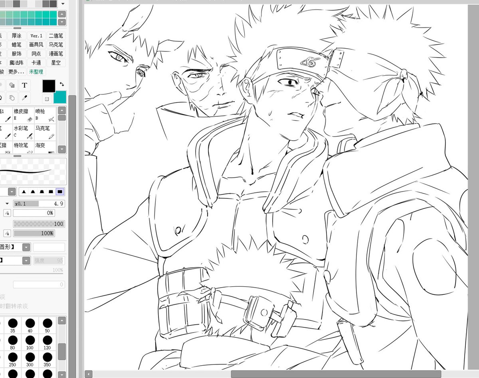Toggle pressure icon beside 100% min density
This screenshot has width=479, height=378.
(7, 233)
